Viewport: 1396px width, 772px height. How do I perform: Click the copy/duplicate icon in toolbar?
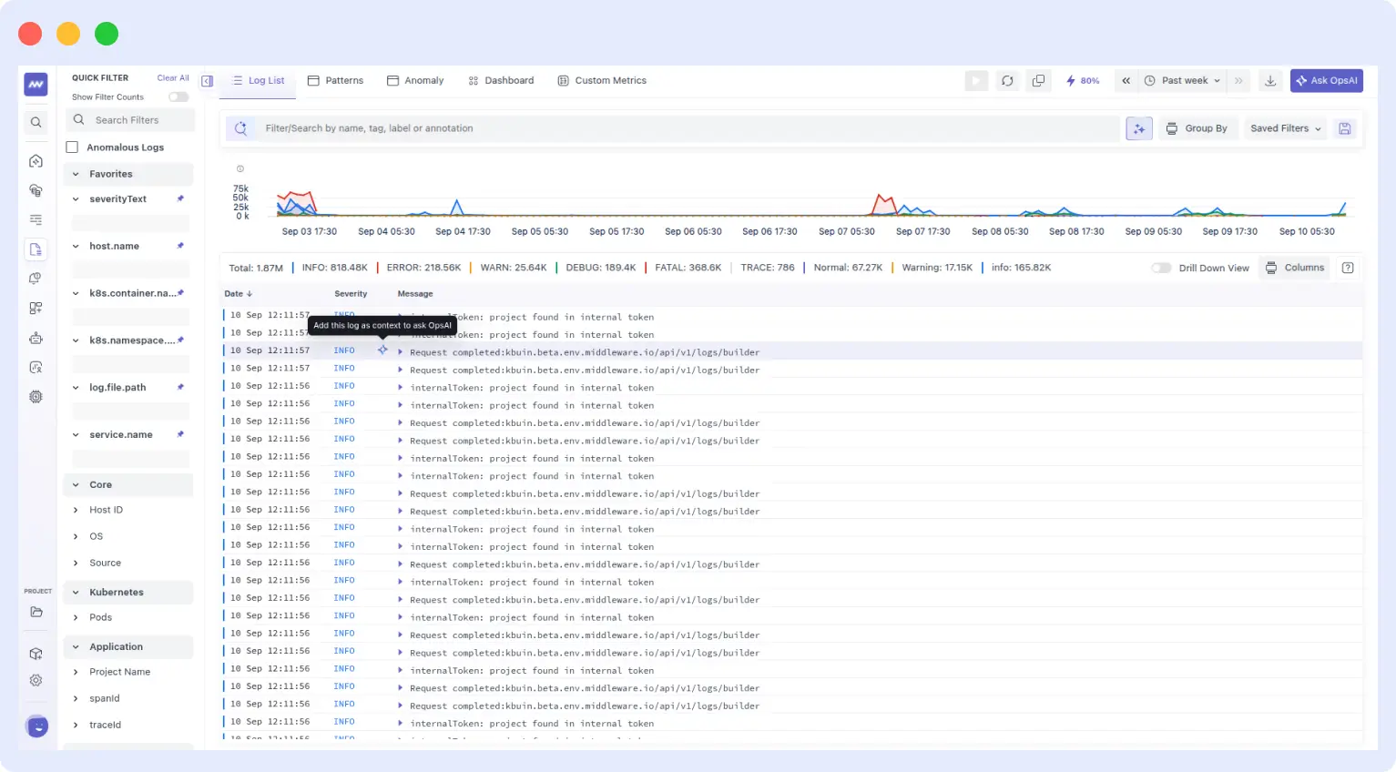pyautogui.click(x=1038, y=81)
